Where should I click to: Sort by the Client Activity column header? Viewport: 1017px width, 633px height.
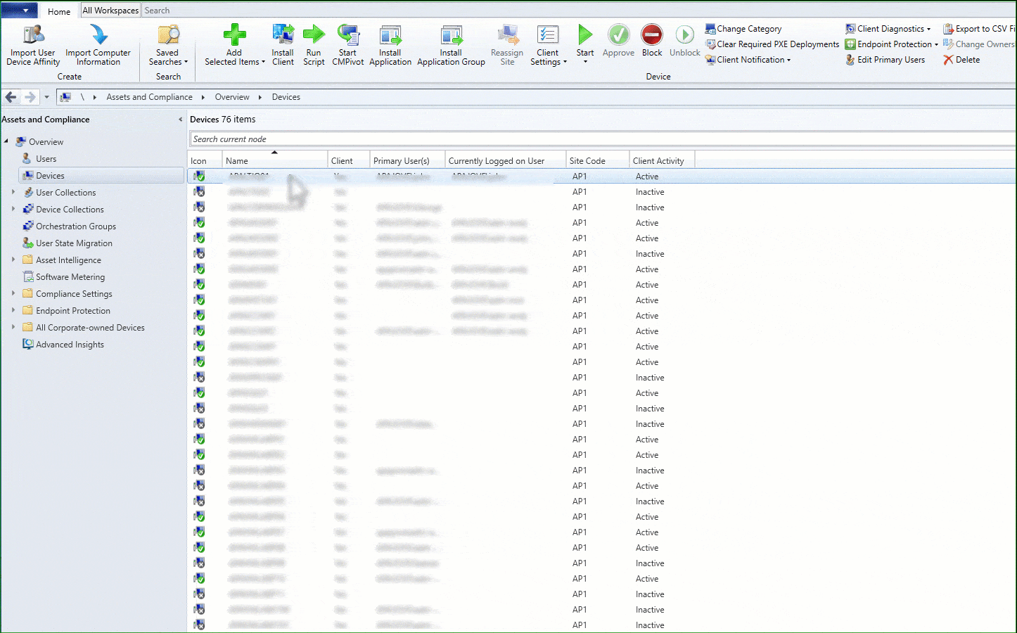658,161
